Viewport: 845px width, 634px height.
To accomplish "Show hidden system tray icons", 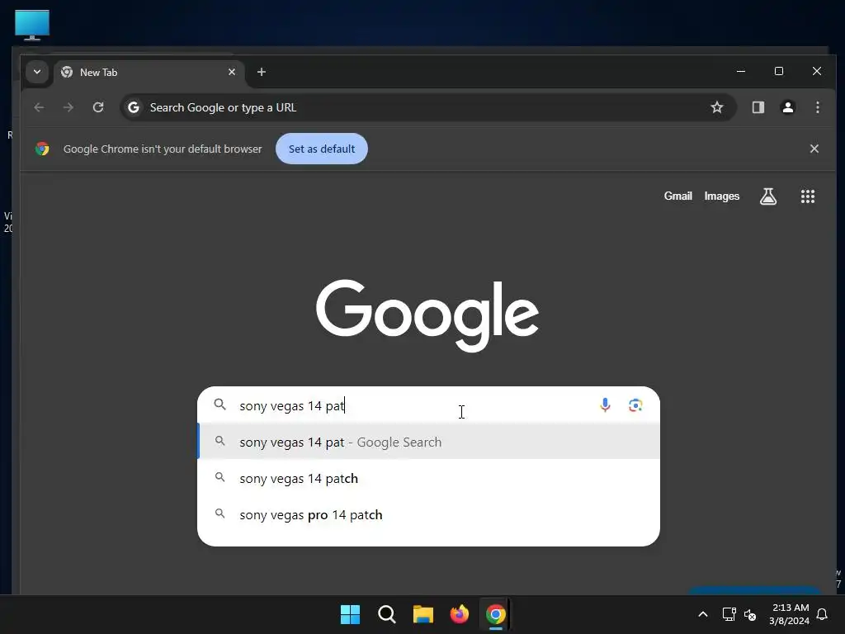I will (703, 614).
